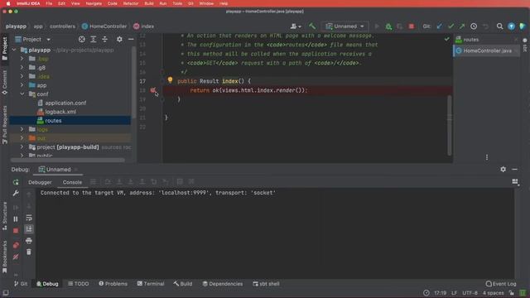Click the Build project hammer icon

[x=312, y=26]
